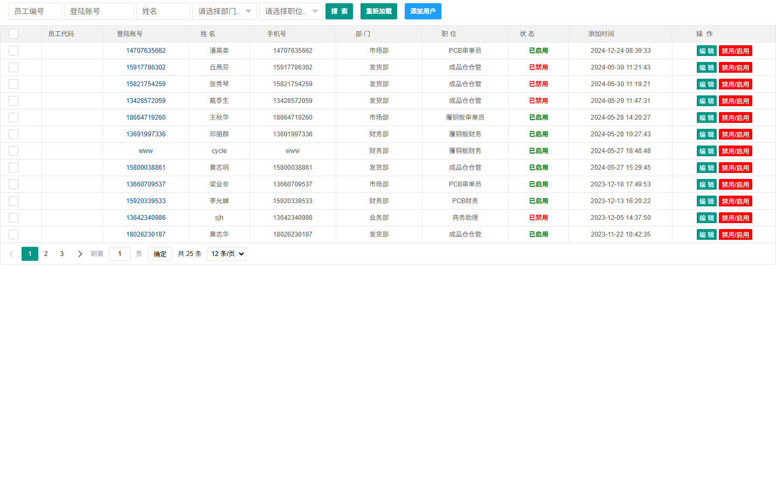Select the checkbox for user www
Image resolution: width=776 pixels, height=485 pixels.
coord(13,151)
